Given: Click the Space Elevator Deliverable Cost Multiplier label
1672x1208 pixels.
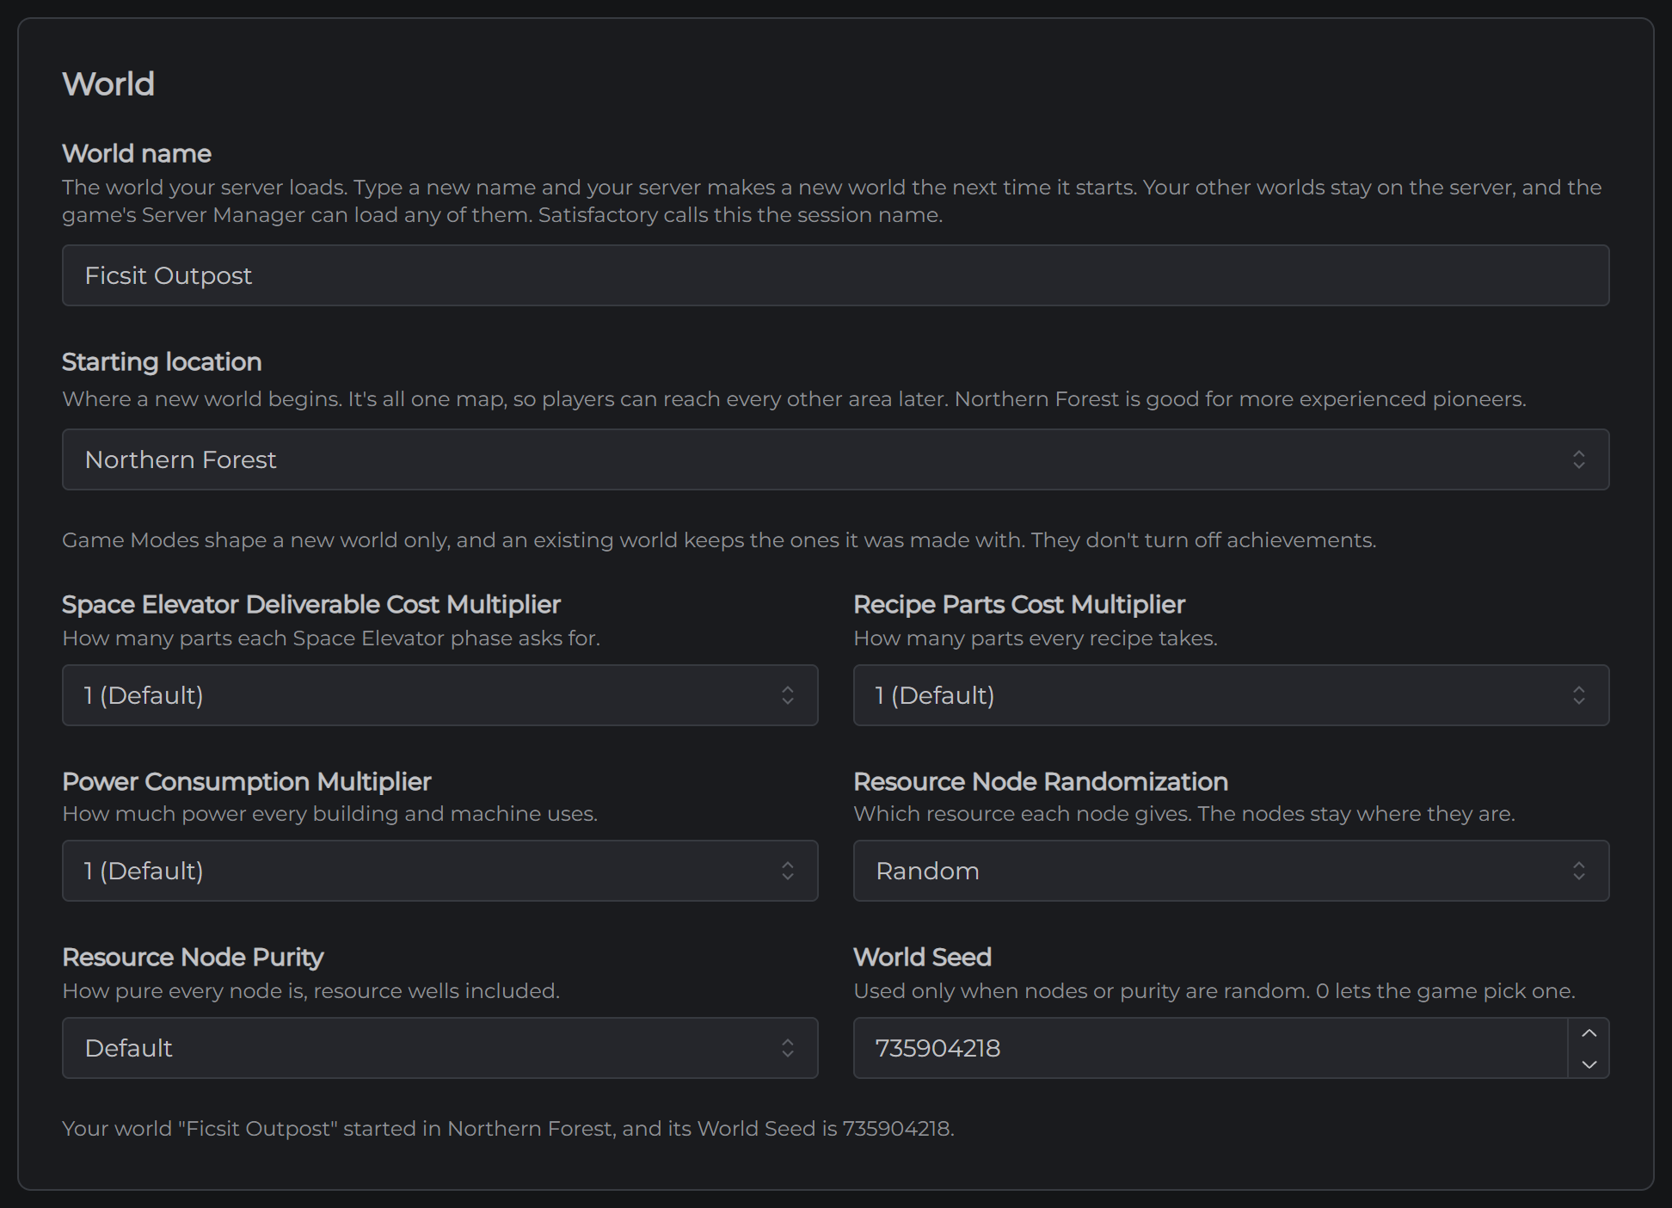Looking at the screenshot, I should [x=311, y=604].
